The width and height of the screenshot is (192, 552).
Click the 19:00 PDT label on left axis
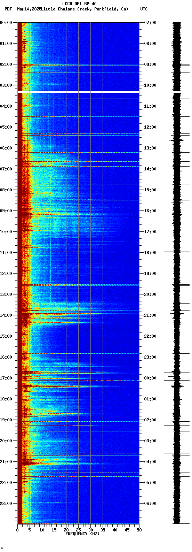pyautogui.click(x=6, y=420)
